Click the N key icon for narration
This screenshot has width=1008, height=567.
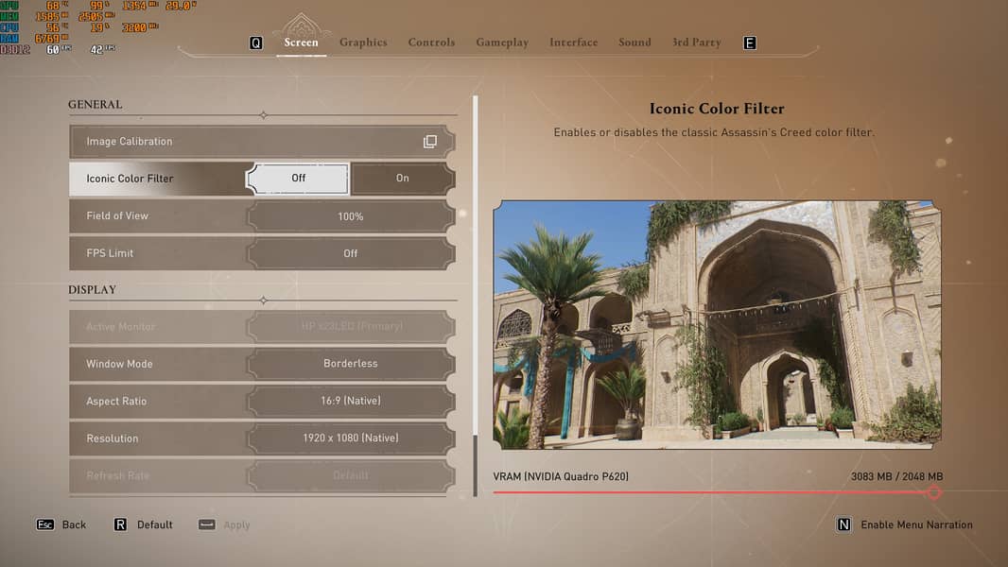click(x=844, y=524)
